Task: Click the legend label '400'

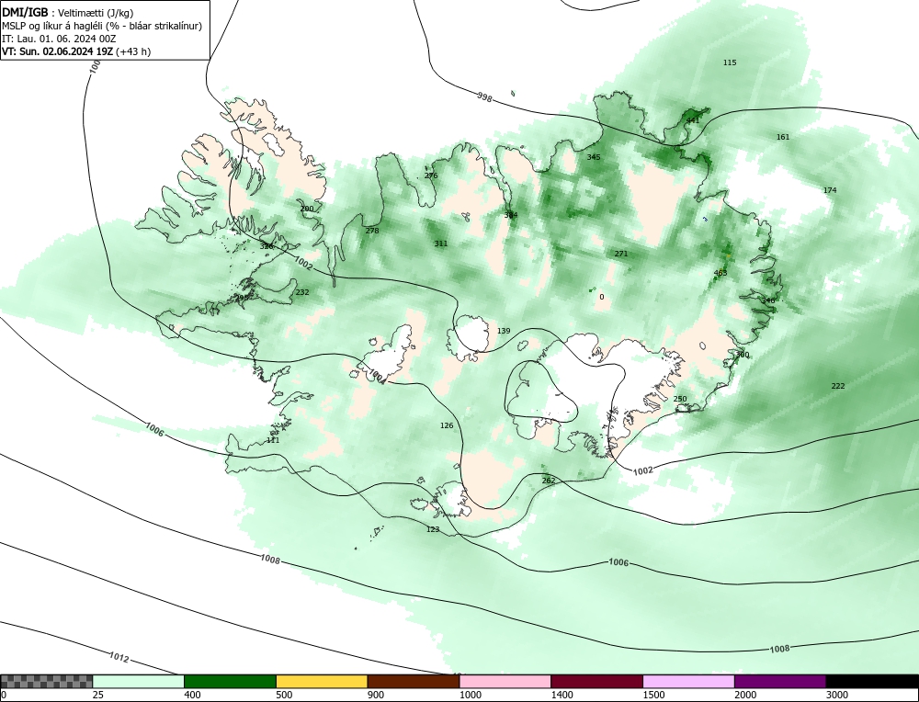Action: point(192,695)
